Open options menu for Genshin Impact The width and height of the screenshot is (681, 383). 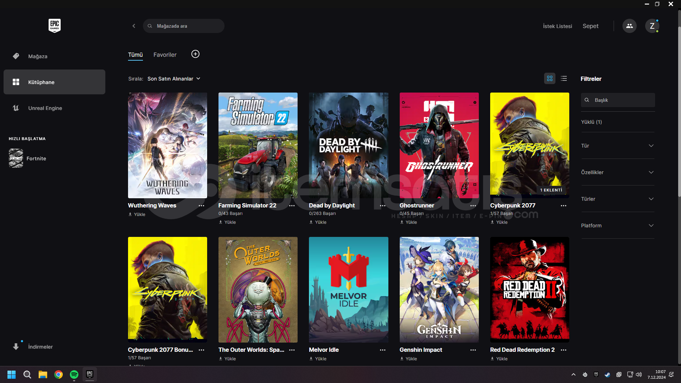point(473,350)
